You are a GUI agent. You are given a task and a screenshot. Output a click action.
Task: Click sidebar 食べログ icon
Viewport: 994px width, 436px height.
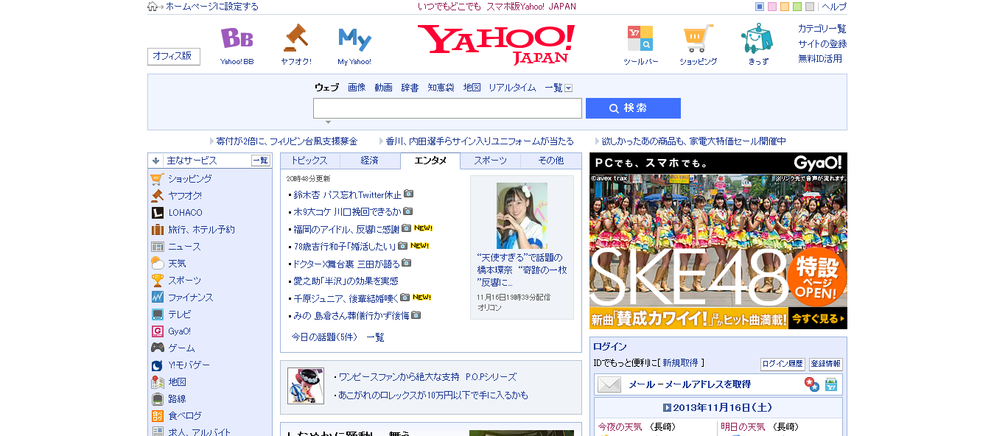point(157,416)
